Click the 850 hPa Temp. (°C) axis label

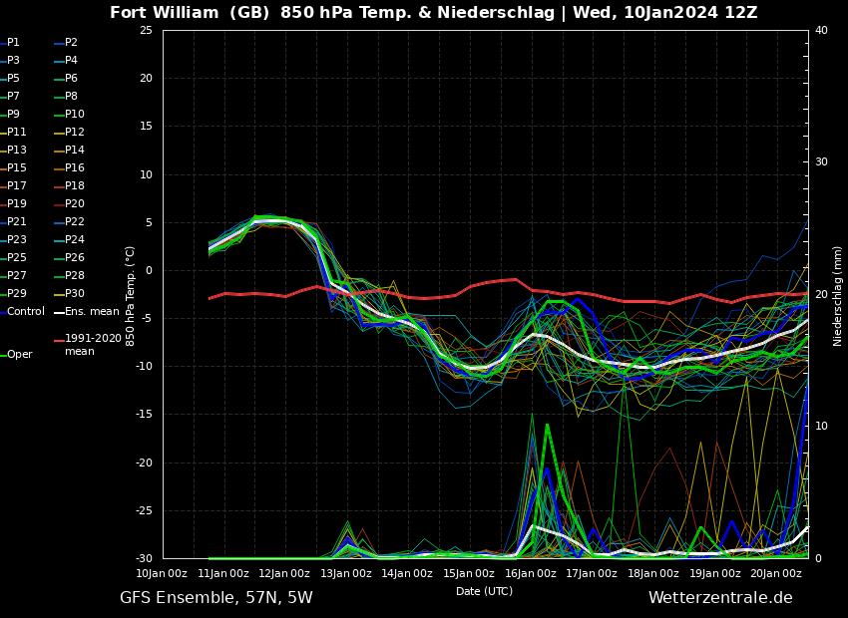tap(131, 296)
